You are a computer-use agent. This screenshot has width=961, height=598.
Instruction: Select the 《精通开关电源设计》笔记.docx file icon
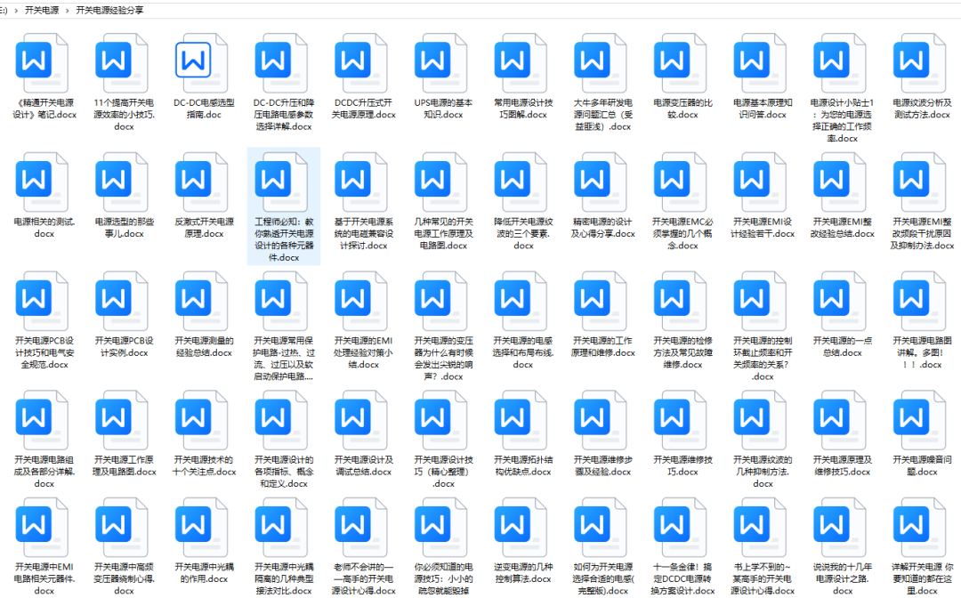coord(42,63)
